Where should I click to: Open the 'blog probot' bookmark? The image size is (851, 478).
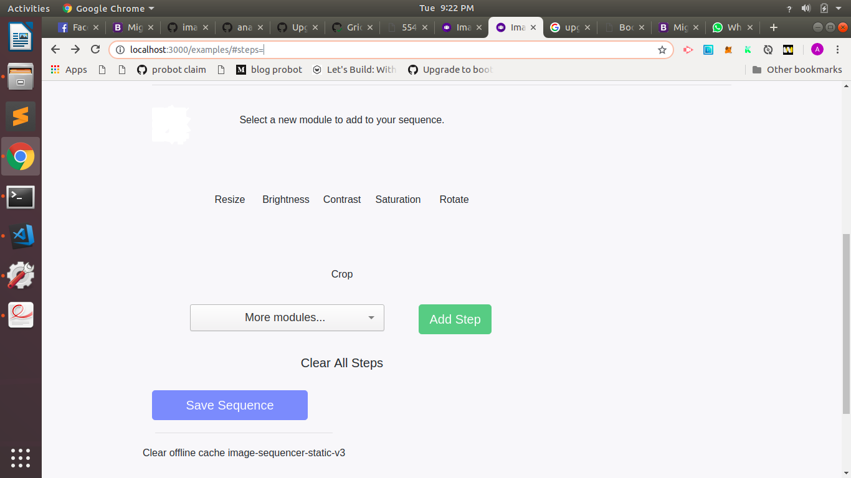pyautogui.click(x=269, y=70)
